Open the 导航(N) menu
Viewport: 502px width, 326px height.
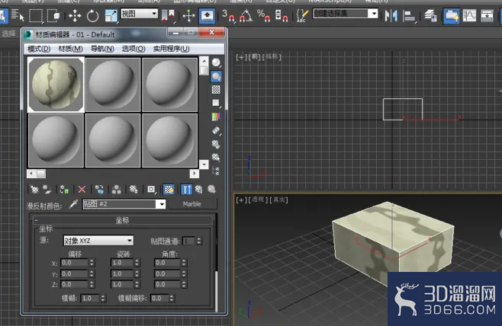click(x=102, y=49)
